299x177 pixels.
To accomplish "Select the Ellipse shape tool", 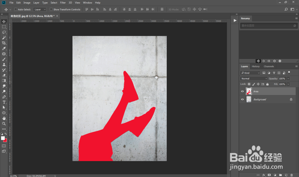I will click(x=4, y=113).
